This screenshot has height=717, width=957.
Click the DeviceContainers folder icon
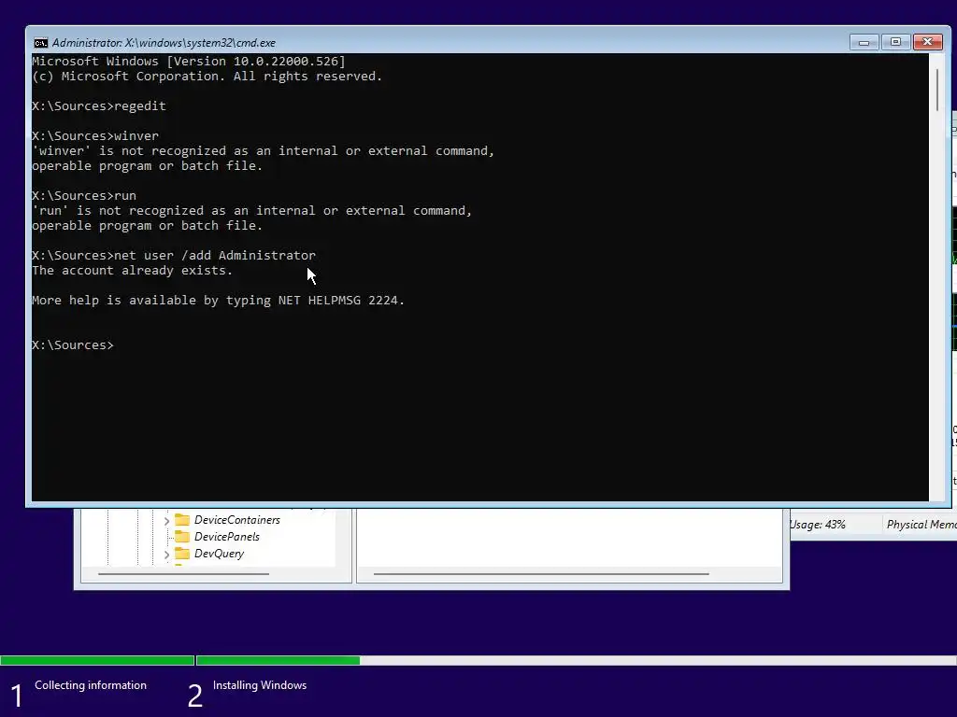click(182, 520)
